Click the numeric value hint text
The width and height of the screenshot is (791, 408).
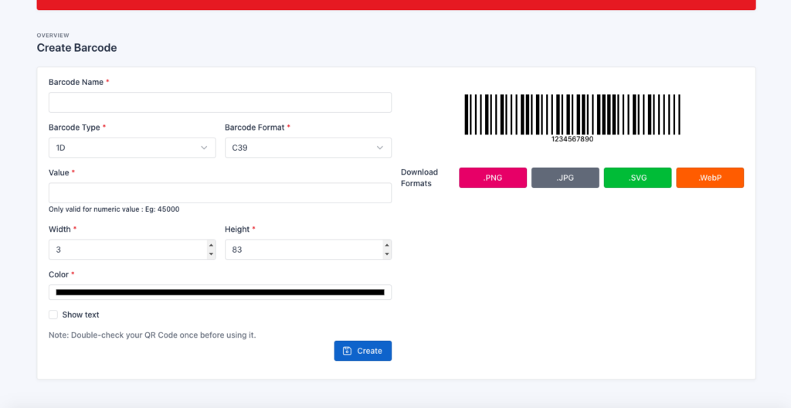pos(114,209)
